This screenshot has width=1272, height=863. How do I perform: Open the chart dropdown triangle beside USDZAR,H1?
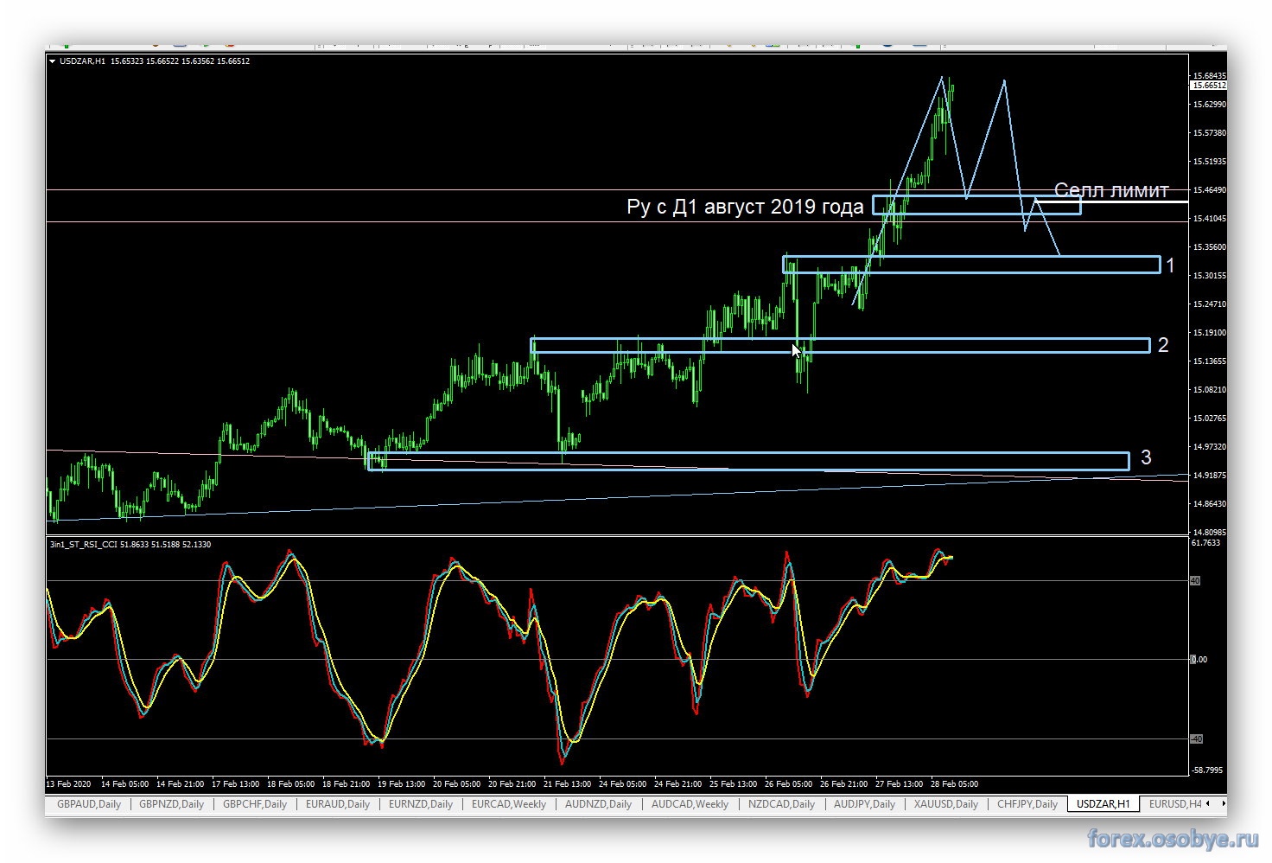53,61
